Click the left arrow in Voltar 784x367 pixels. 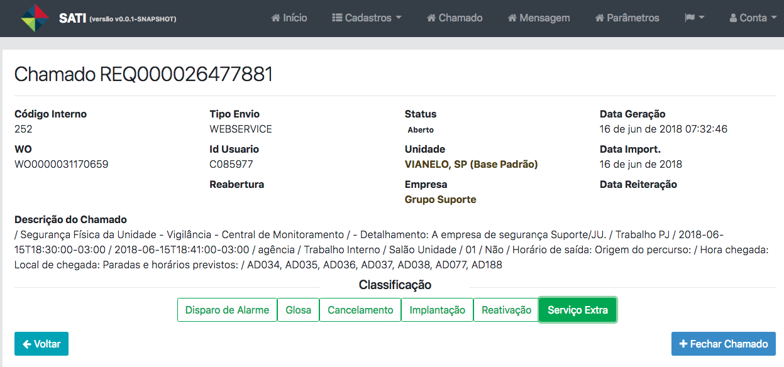pyautogui.click(x=27, y=344)
